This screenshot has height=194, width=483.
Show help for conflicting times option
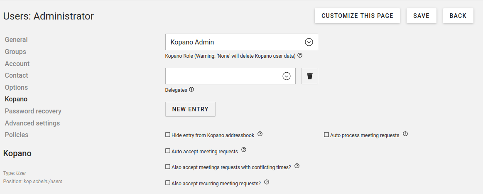tap(297, 166)
